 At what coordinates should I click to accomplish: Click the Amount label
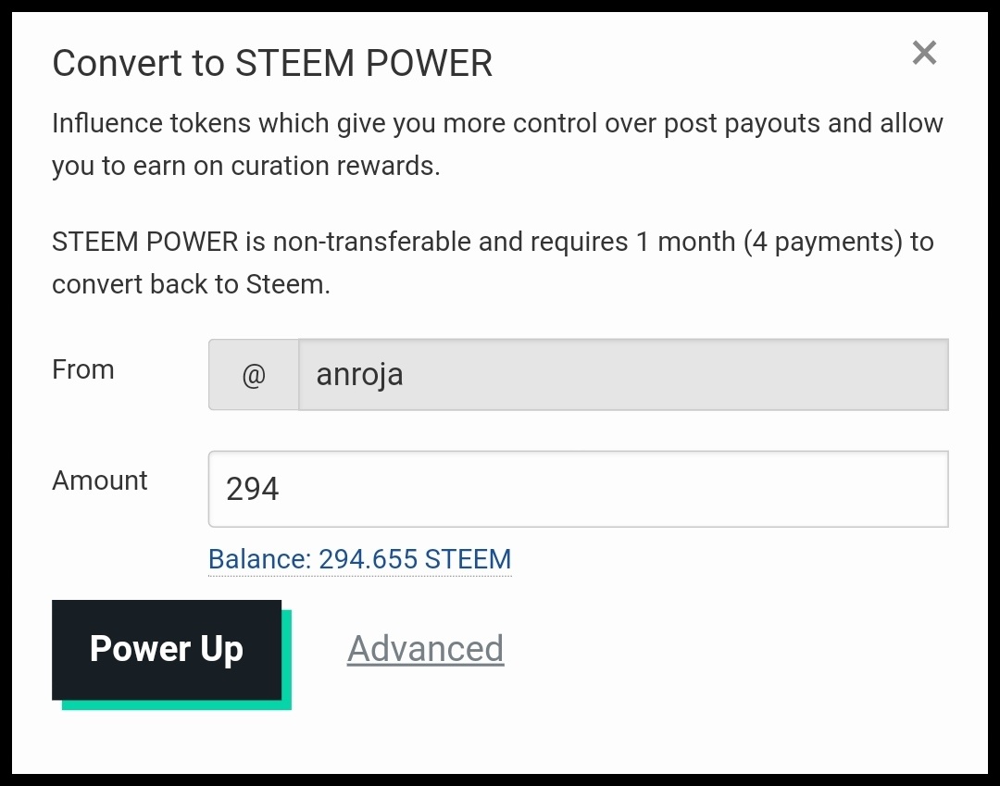[100, 480]
